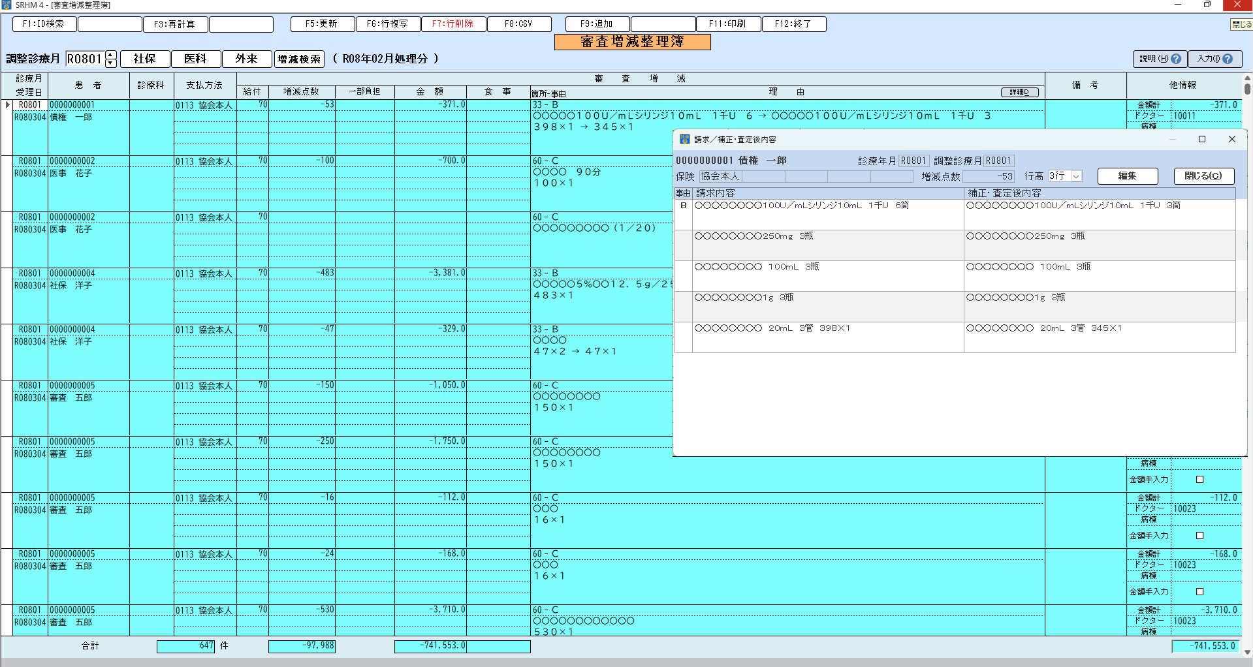
Task: Click the main grid vertical scrollbar thumb
Action: point(1247,89)
